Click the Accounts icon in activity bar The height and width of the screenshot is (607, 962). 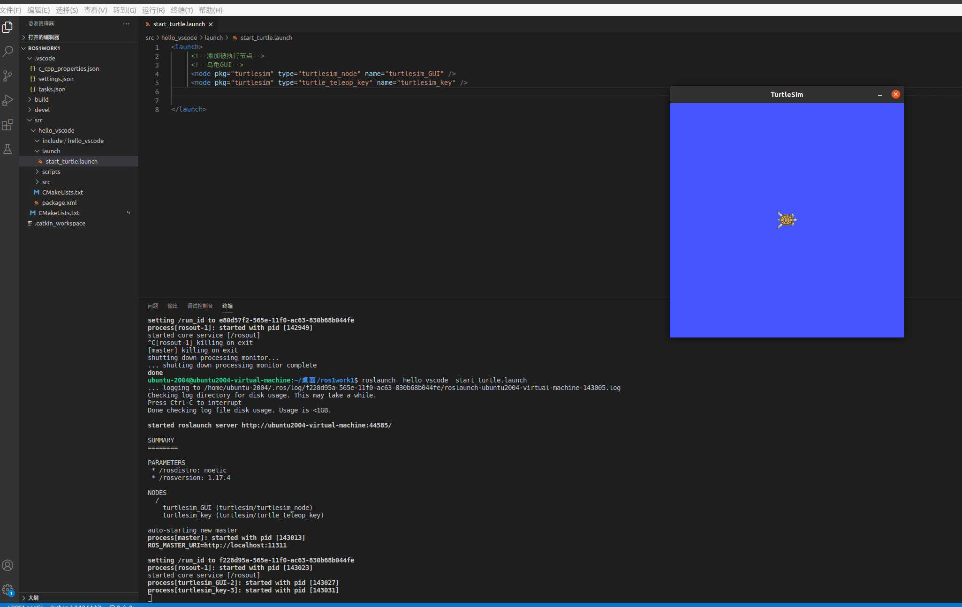[x=8, y=565]
